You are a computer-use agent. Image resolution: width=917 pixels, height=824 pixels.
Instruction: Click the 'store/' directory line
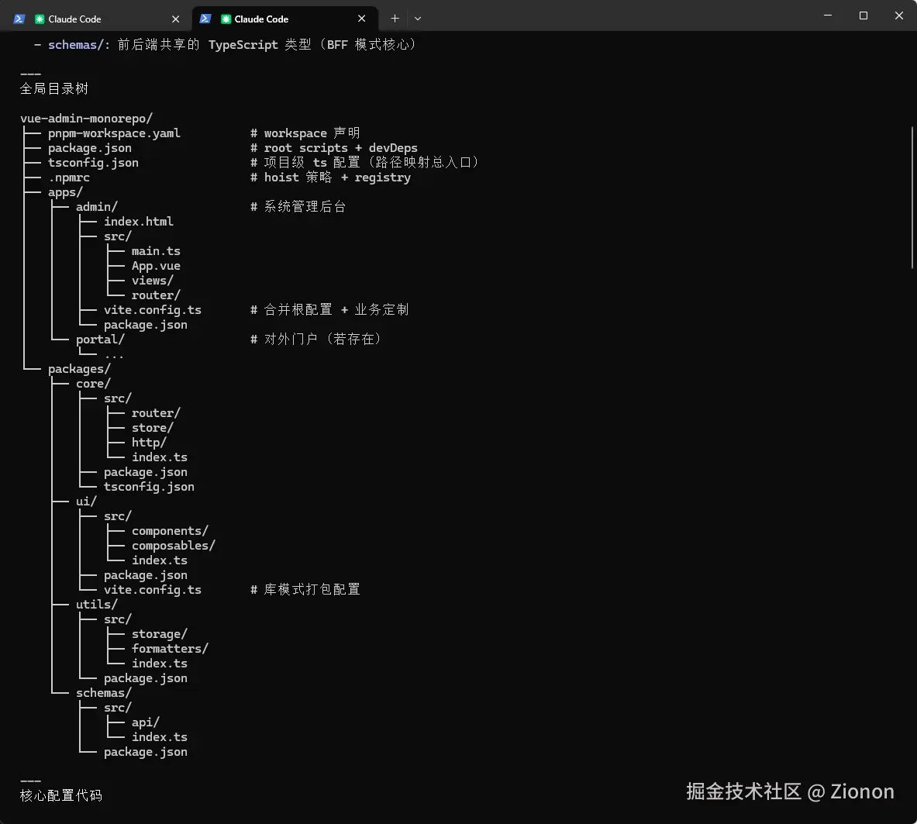click(x=153, y=428)
